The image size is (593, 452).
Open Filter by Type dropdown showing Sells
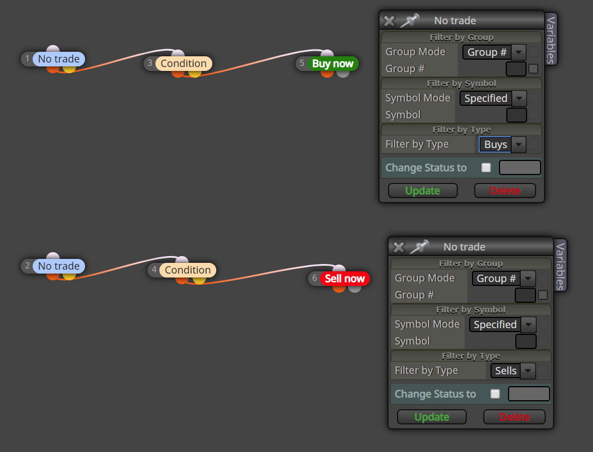(x=513, y=371)
